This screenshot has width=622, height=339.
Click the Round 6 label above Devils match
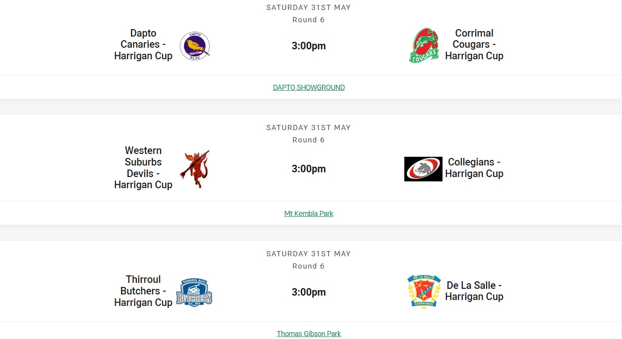[x=308, y=140]
